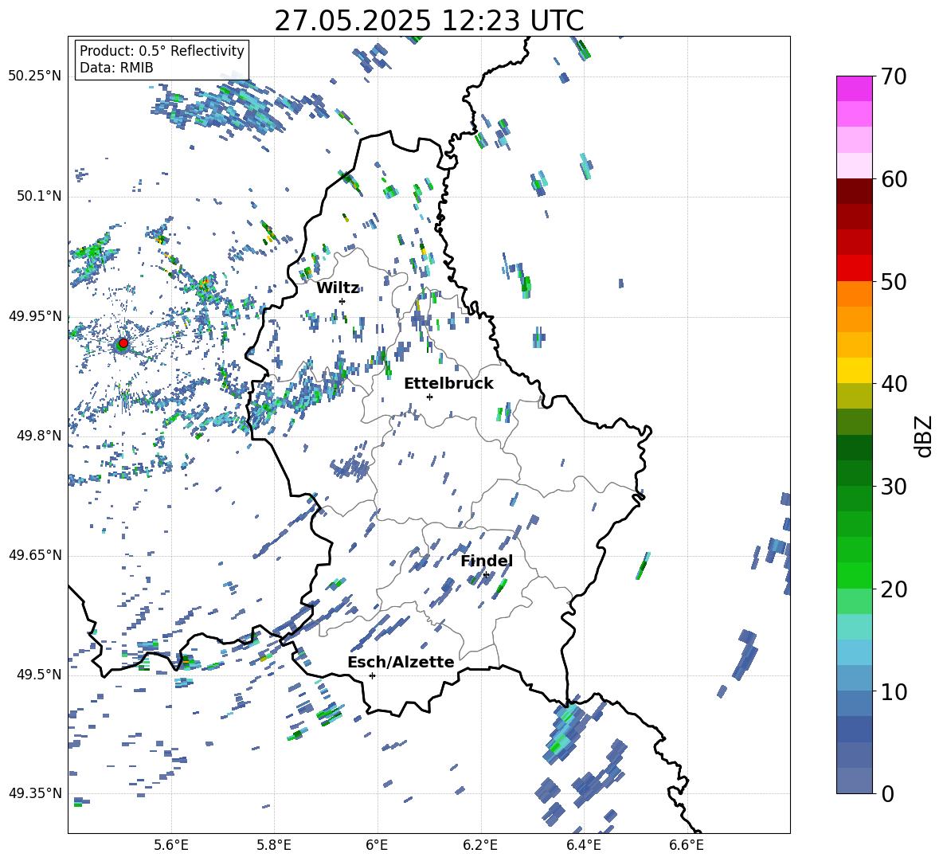
Task: Click the '49.5°N' latitude label
Action: click(x=40, y=674)
